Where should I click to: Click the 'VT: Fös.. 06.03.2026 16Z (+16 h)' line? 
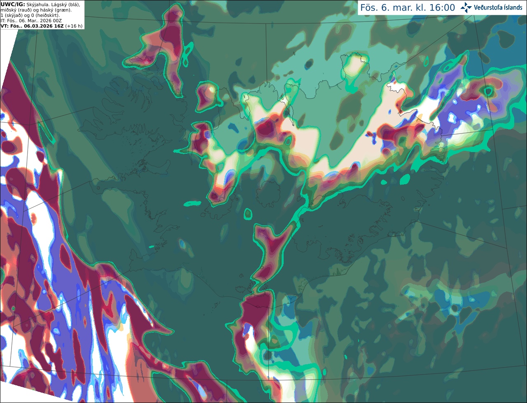(42, 26)
